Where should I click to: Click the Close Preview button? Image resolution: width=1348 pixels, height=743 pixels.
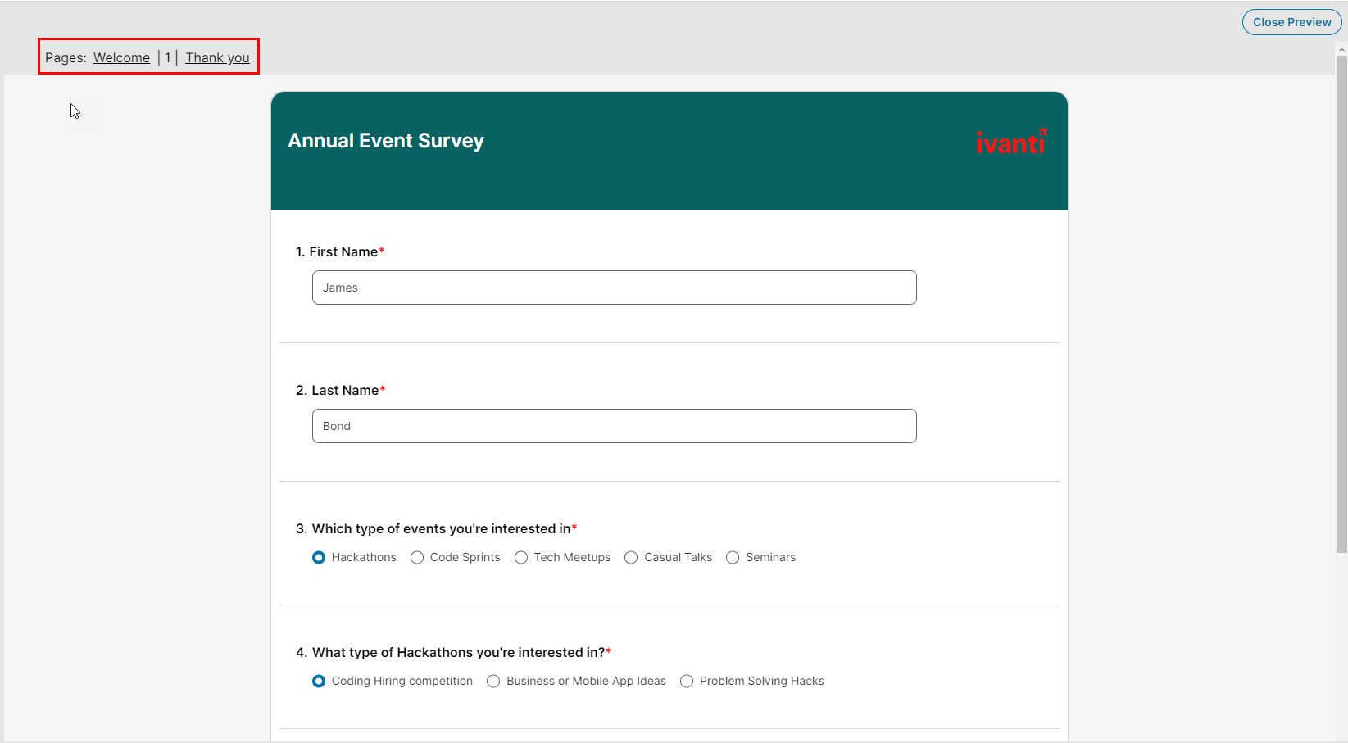[x=1291, y=22]
